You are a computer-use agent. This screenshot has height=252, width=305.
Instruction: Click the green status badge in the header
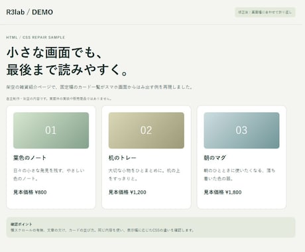265,13
